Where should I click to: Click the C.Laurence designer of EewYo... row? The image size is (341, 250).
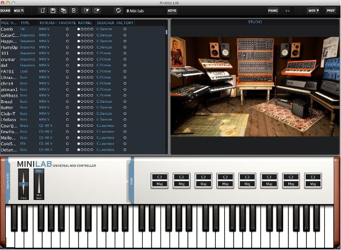coord(105,132)
